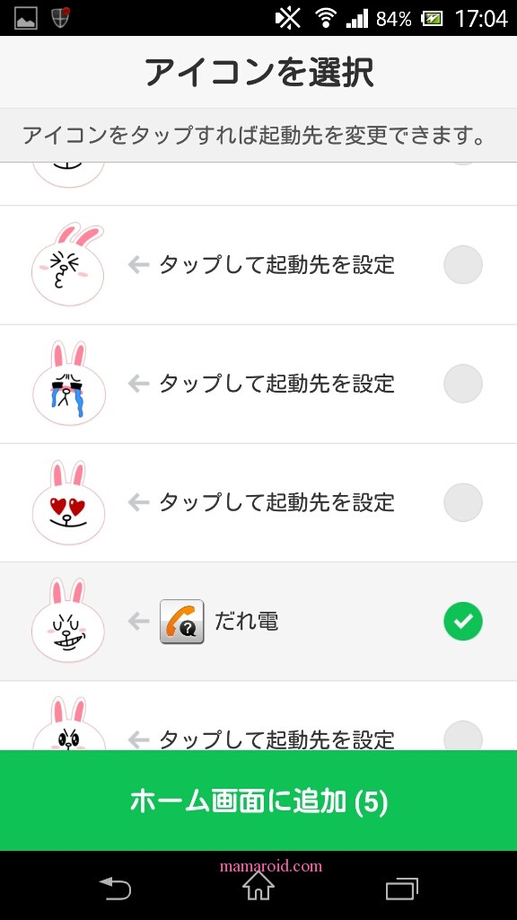Tap the crying bunny face icon
Viewport: 517px width, 920px height.
coord(68,383)
